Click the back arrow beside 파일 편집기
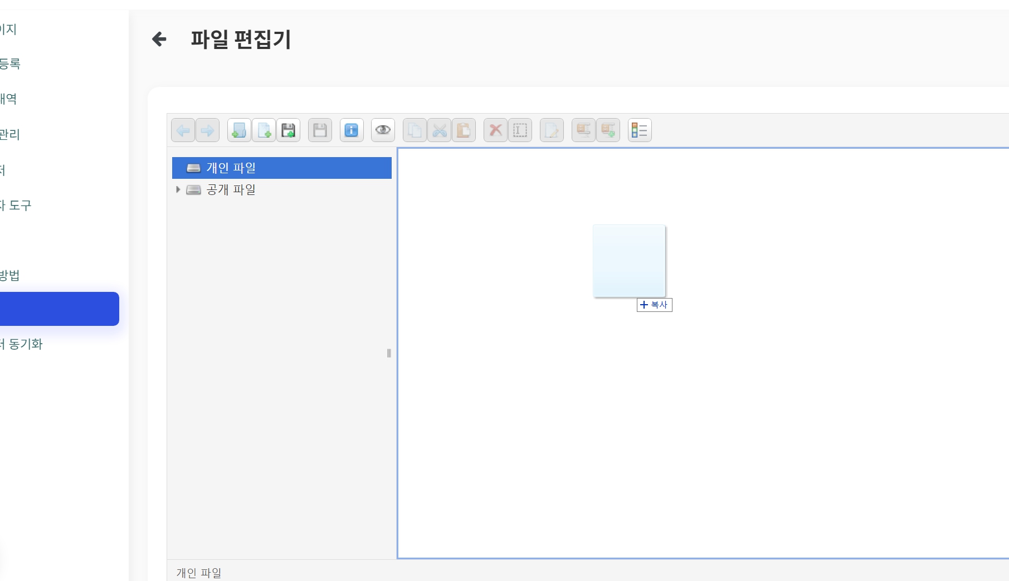This screenshot has height=581, width=1009. [159, 39]
